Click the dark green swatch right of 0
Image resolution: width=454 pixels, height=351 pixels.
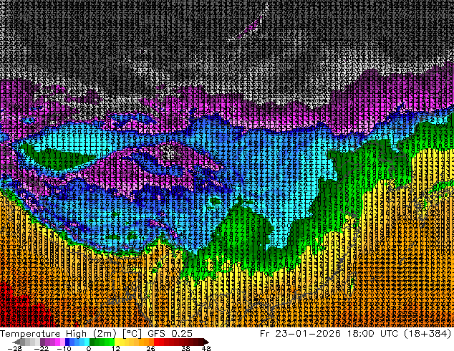point(92,342)
